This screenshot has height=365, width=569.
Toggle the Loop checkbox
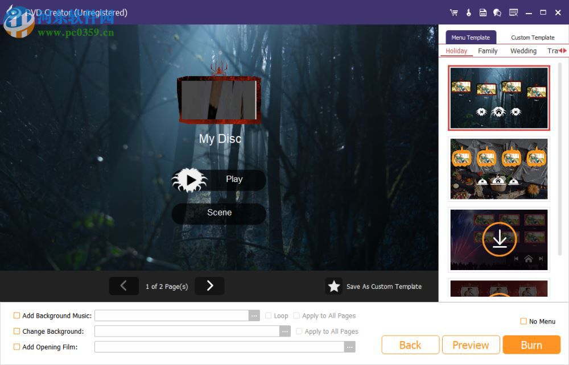(268, 316)
